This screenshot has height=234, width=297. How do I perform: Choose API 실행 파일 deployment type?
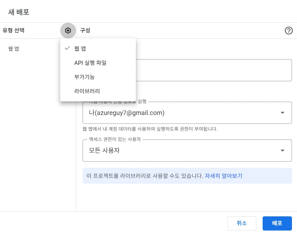(90, 63)
